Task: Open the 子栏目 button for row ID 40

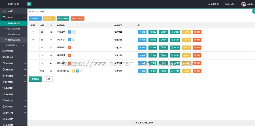Action: point(175,32)
